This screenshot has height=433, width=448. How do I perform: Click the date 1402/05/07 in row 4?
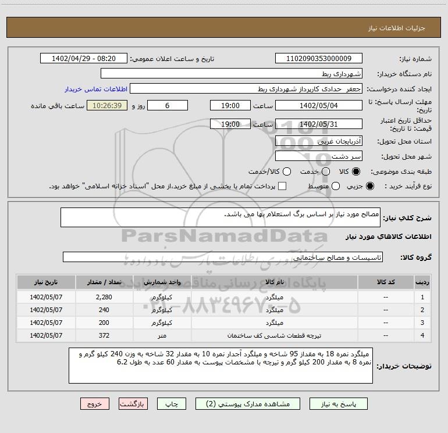[x=46, y=336]
